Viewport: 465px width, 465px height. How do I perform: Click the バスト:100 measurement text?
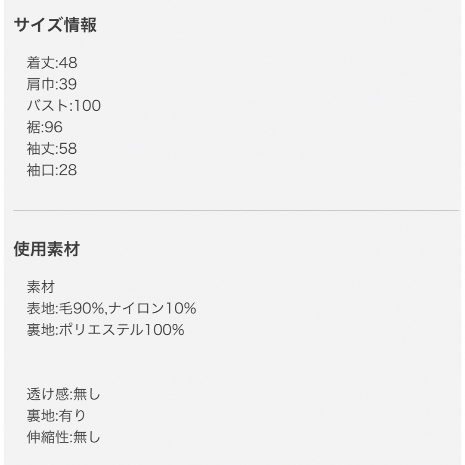pyautogui.click(x=64, y=105)
